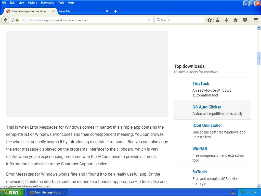Open the Help menu
The width and height of the screenshot is (261, 196).
click(71, 3)
